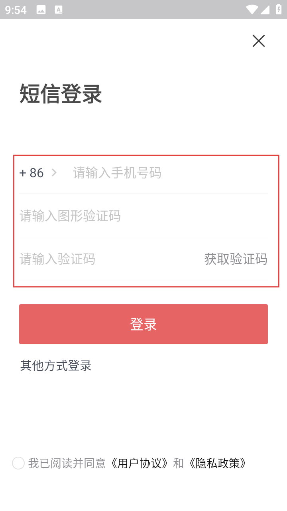
Task: Open 其他方式登录 options
Action: [x=56, y=365]
